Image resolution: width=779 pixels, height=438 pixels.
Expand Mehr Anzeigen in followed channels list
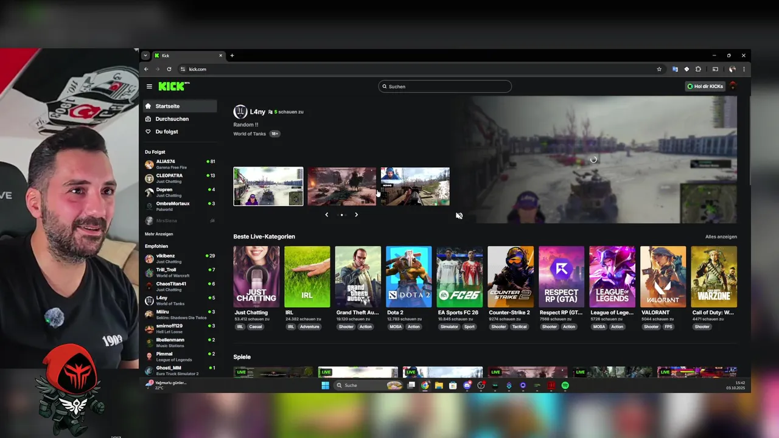pos(159,234)
